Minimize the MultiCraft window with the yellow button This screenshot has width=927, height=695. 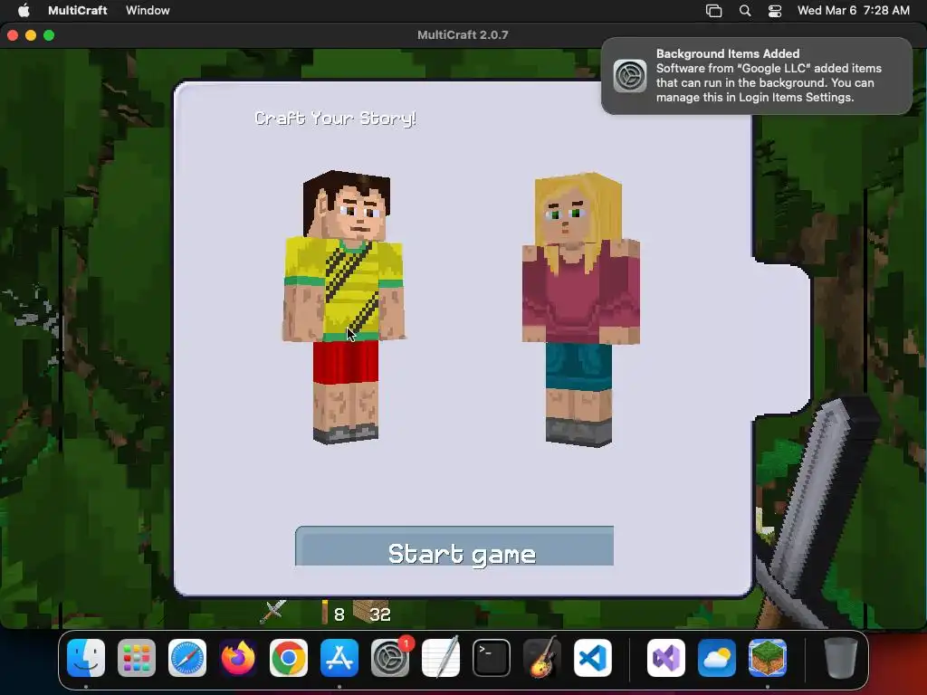tap(31, 35)
